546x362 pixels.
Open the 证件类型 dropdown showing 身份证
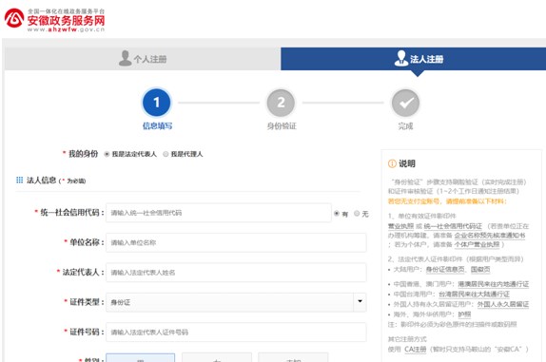point(236,302)
